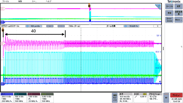Viewport: 183px width, 103px height.
Task: Open the Ch 4 channel badge
Action: pos(47,98)
